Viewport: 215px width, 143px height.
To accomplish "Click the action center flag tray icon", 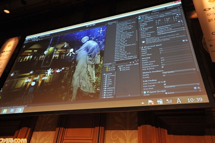I will [x=151, y=102].
